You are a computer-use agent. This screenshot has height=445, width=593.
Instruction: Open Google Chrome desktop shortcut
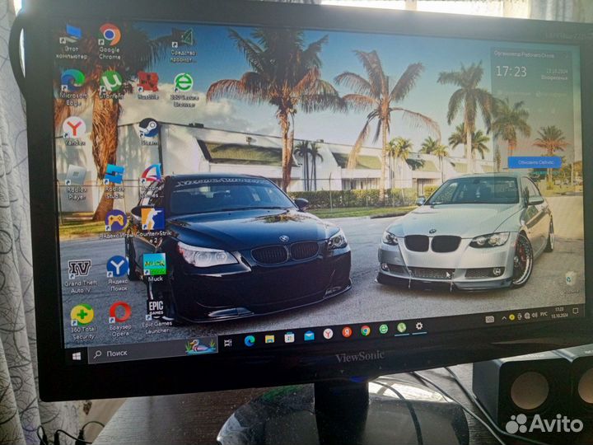tap(109, 36)
